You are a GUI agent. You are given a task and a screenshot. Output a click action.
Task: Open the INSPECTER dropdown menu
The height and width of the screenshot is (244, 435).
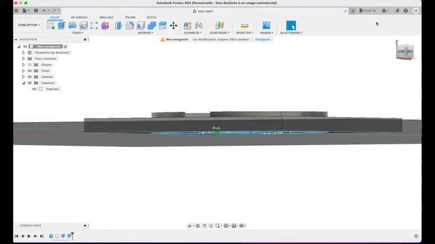coord(244,33)
